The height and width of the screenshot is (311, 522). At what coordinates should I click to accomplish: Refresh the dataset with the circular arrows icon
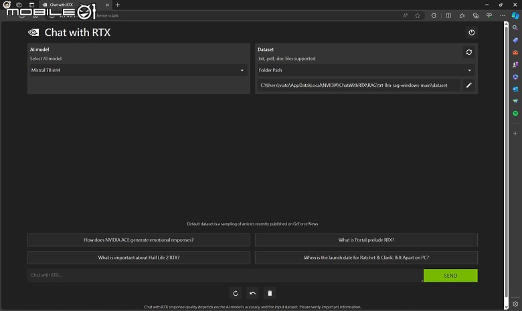click(468, 52)
